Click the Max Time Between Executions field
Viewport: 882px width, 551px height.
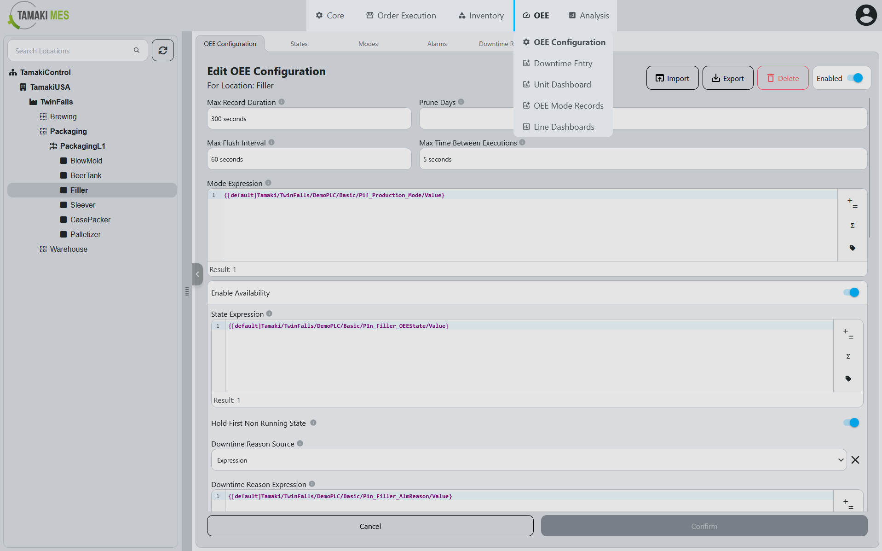(x=643, y=159)
